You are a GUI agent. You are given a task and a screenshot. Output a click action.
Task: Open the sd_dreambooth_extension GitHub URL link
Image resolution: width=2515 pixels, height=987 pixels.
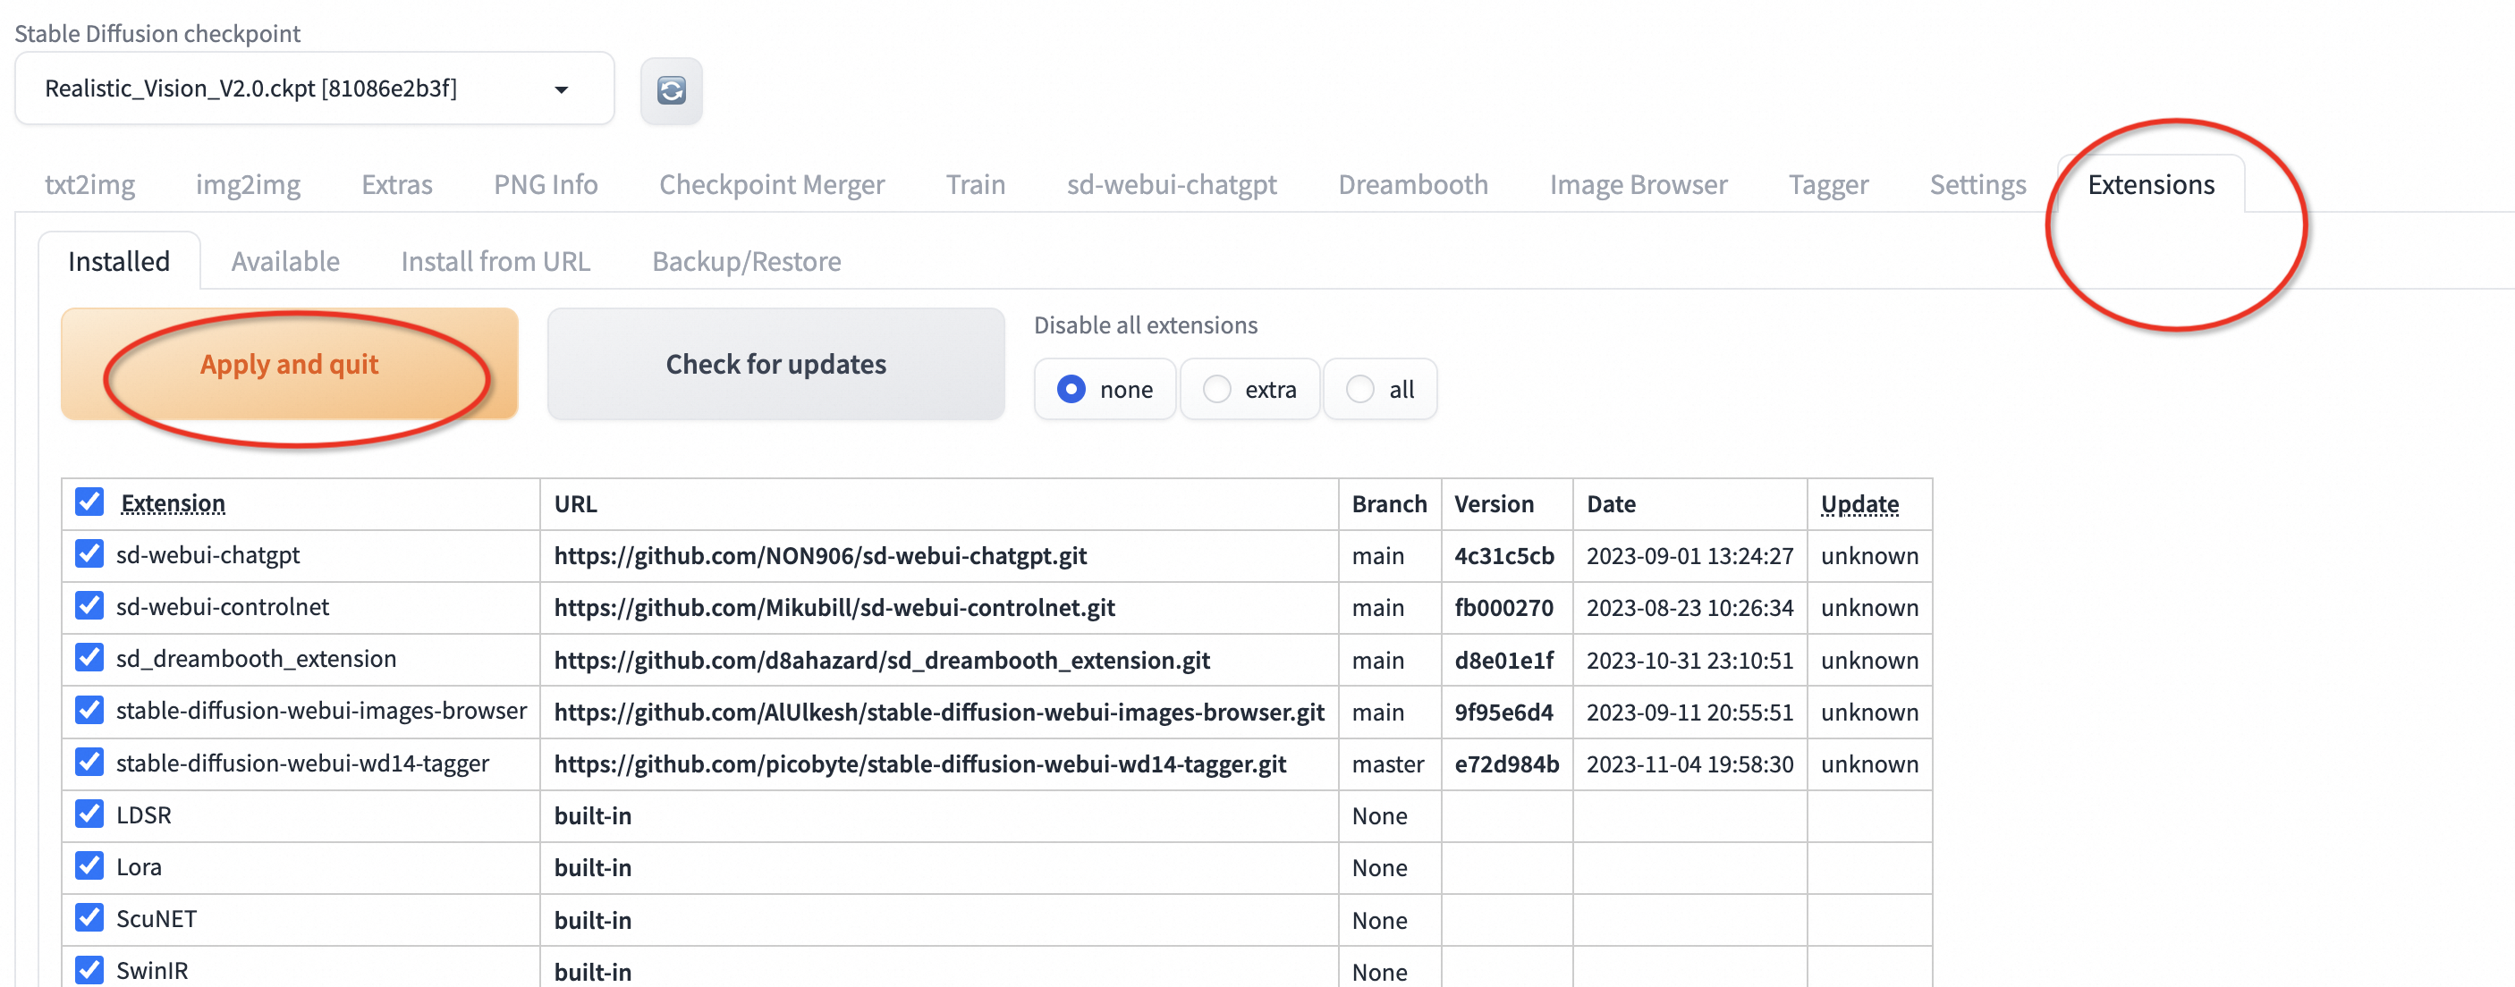tap(882, 660)
